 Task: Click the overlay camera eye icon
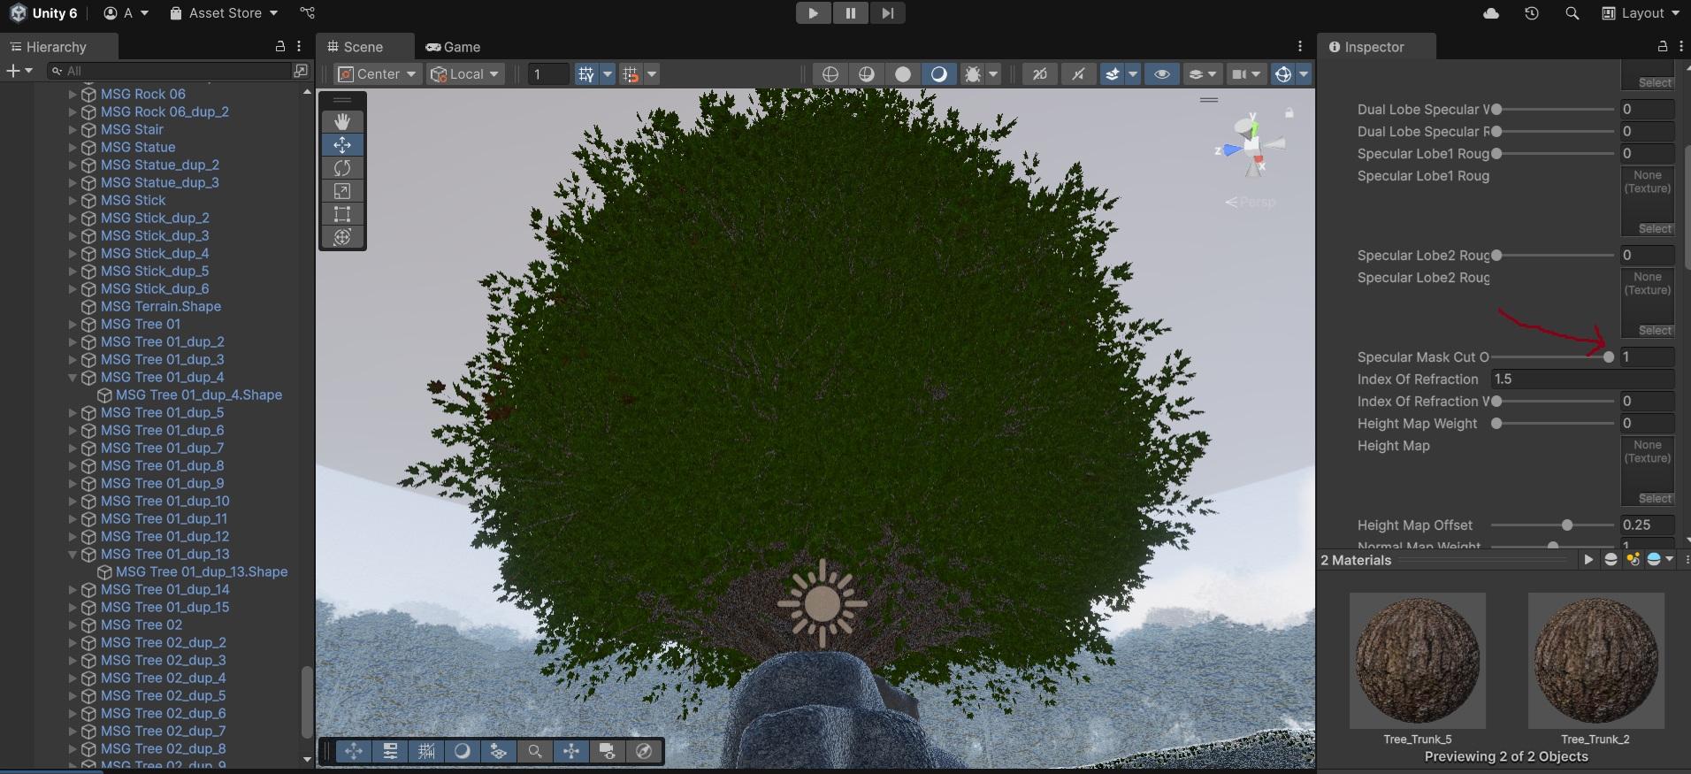608,751
